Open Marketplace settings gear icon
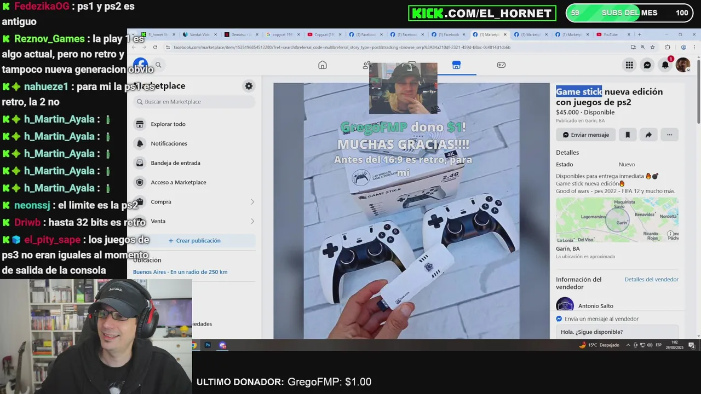This screenshot has width=701, height=394. (x=249, y=86)
